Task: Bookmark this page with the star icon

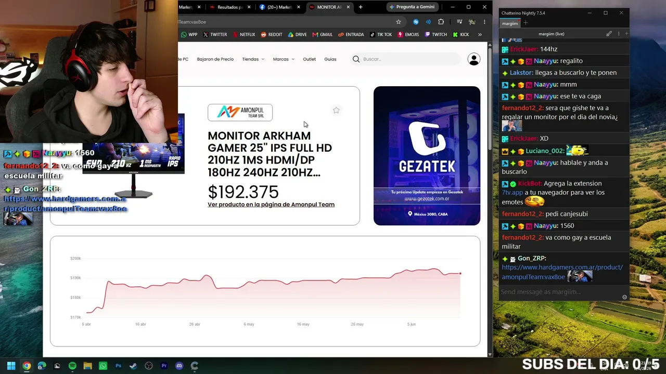Action: coord(399,22)
